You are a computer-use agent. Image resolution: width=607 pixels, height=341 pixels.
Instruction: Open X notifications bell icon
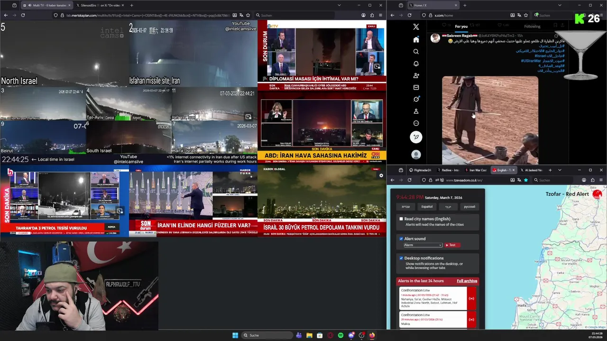tap(416, 63)
